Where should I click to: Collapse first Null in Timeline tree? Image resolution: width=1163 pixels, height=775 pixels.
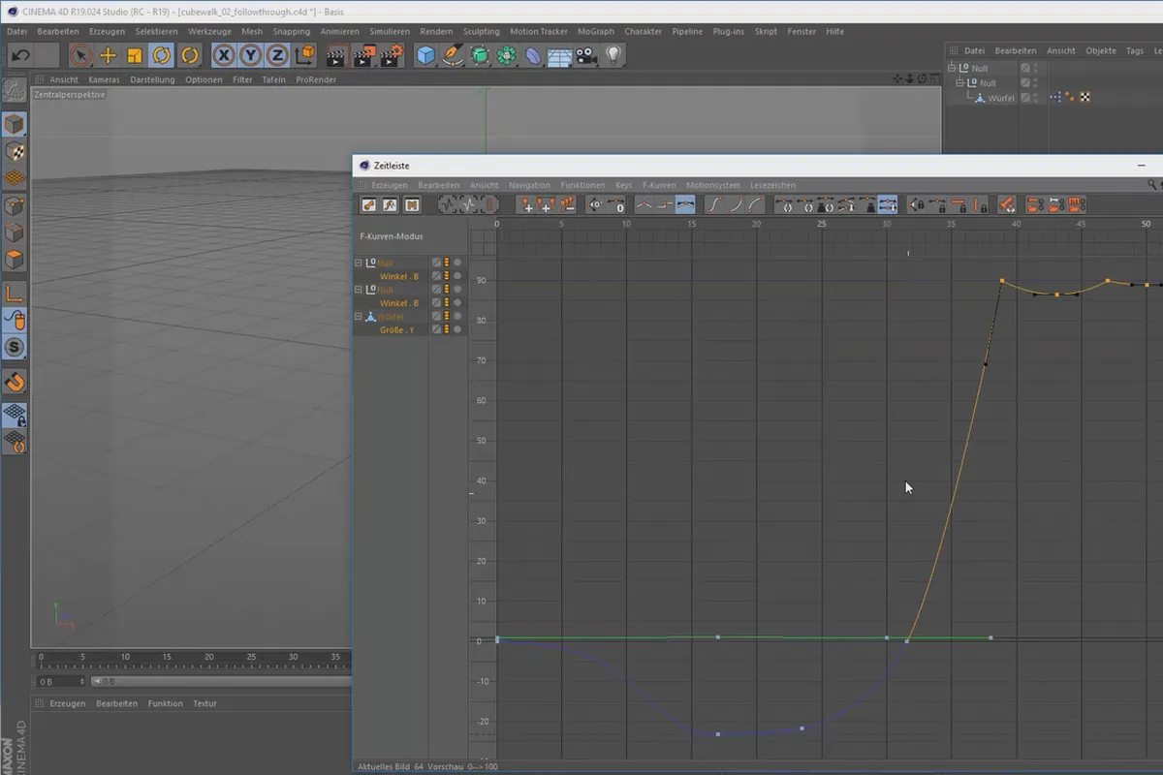pos(358,263)
